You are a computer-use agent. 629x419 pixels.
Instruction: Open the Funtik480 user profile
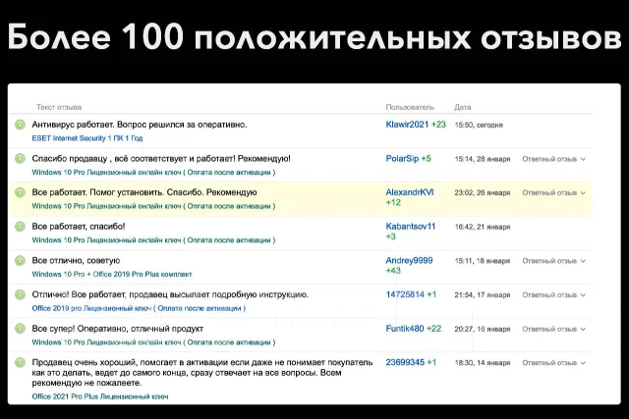click(x=405, y=329)
